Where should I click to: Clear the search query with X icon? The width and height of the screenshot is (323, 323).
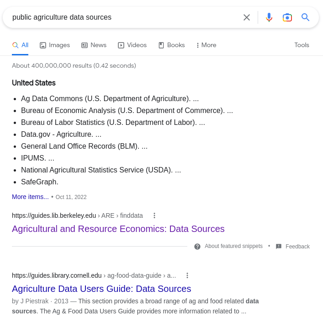click(x=247, y=17)
